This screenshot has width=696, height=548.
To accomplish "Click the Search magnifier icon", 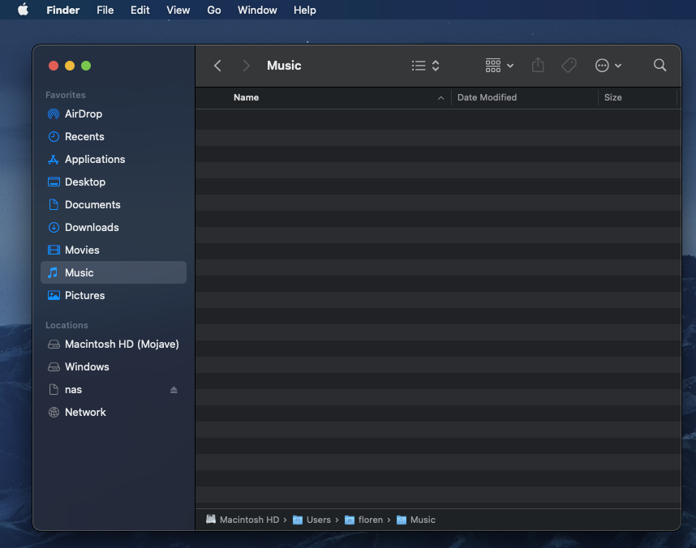I will [x=660, y=65].
